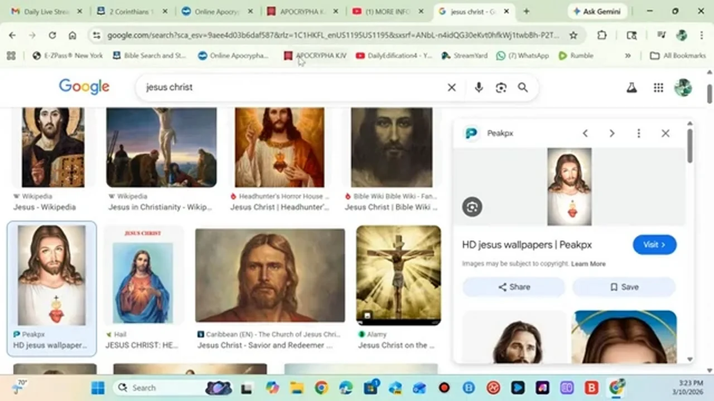Reload the current page
This screenshot has width=714, height=401.
point(52,35)
